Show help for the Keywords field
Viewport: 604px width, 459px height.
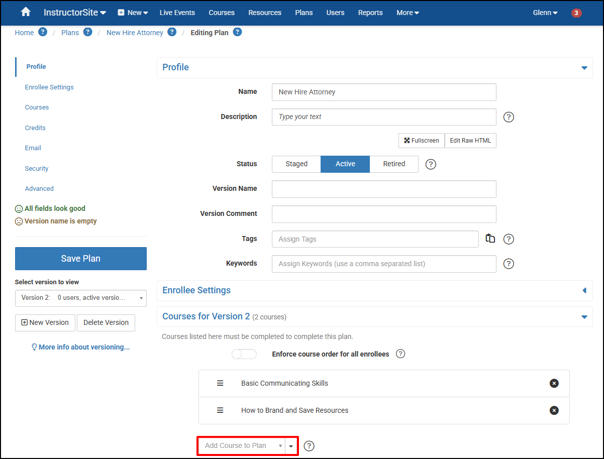coord(509,264)
